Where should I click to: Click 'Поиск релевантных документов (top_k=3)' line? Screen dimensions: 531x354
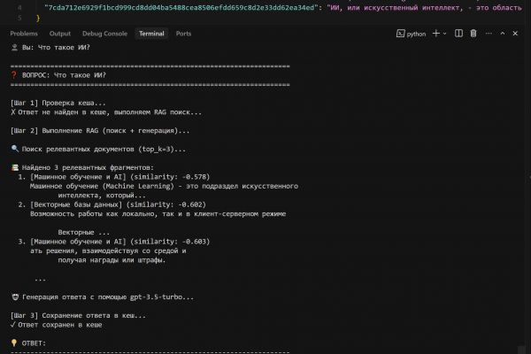pyautogui.click(x=98, y=149)
